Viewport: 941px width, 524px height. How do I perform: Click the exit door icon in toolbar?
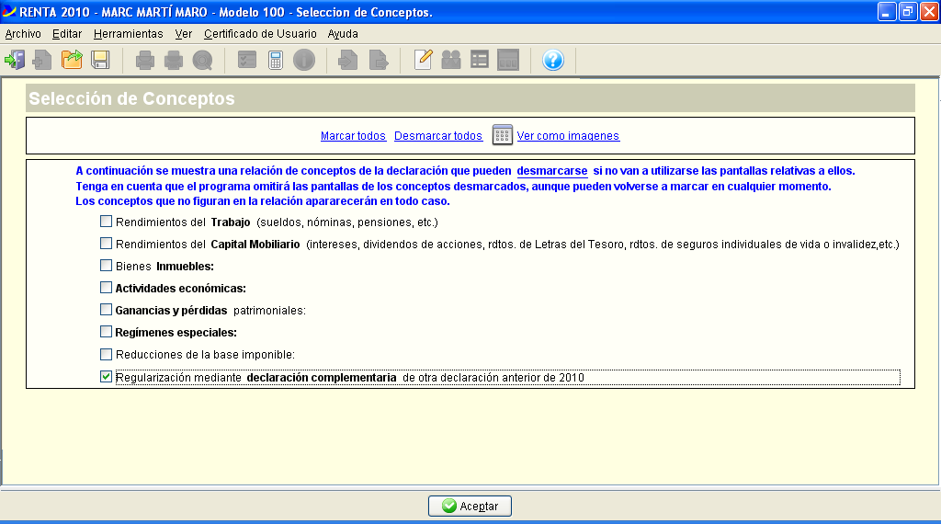pos(15,61)
